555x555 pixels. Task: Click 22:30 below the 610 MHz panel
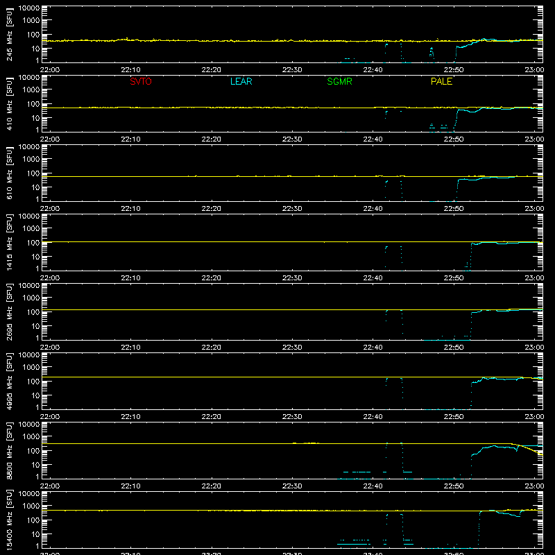pos(292,209)
